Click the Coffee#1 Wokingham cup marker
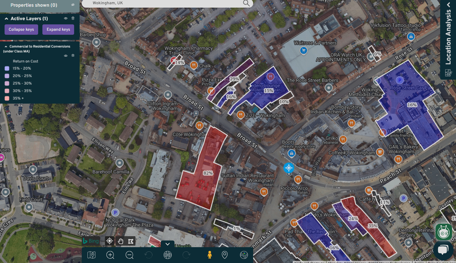456x263 pixels. click(x=380, y=151)
